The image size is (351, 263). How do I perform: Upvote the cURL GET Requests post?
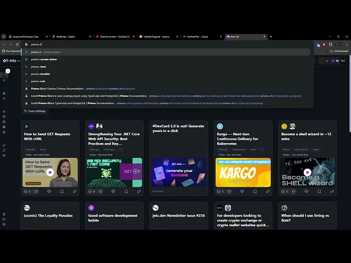[26, 191]
